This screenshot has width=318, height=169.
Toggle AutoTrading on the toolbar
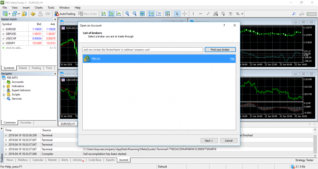coord(65,14)
